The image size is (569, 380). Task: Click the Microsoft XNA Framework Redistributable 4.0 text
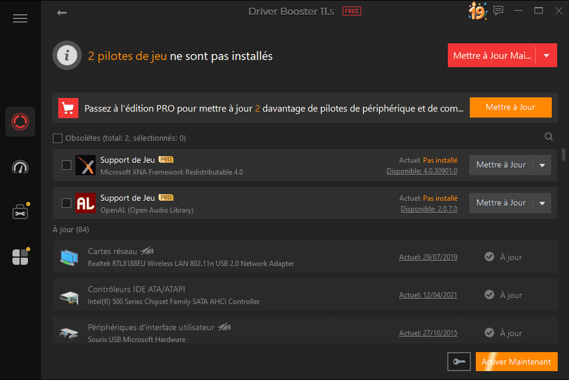[172, 172]
